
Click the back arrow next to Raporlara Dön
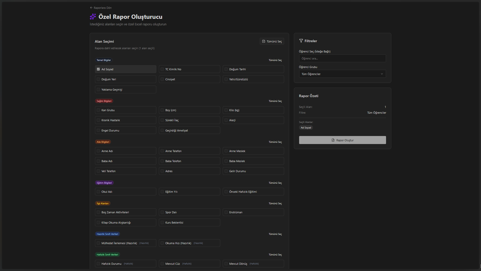(x=91, y=8)
